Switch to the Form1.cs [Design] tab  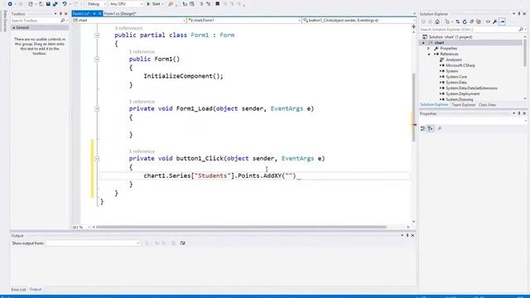point(119,13)
